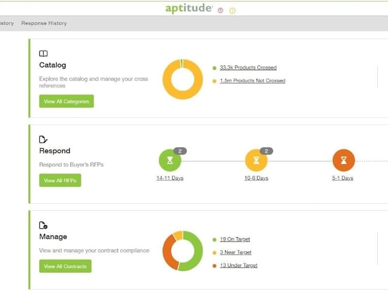Click the Manage heading

pyautogui.click(x=53, y=237)
